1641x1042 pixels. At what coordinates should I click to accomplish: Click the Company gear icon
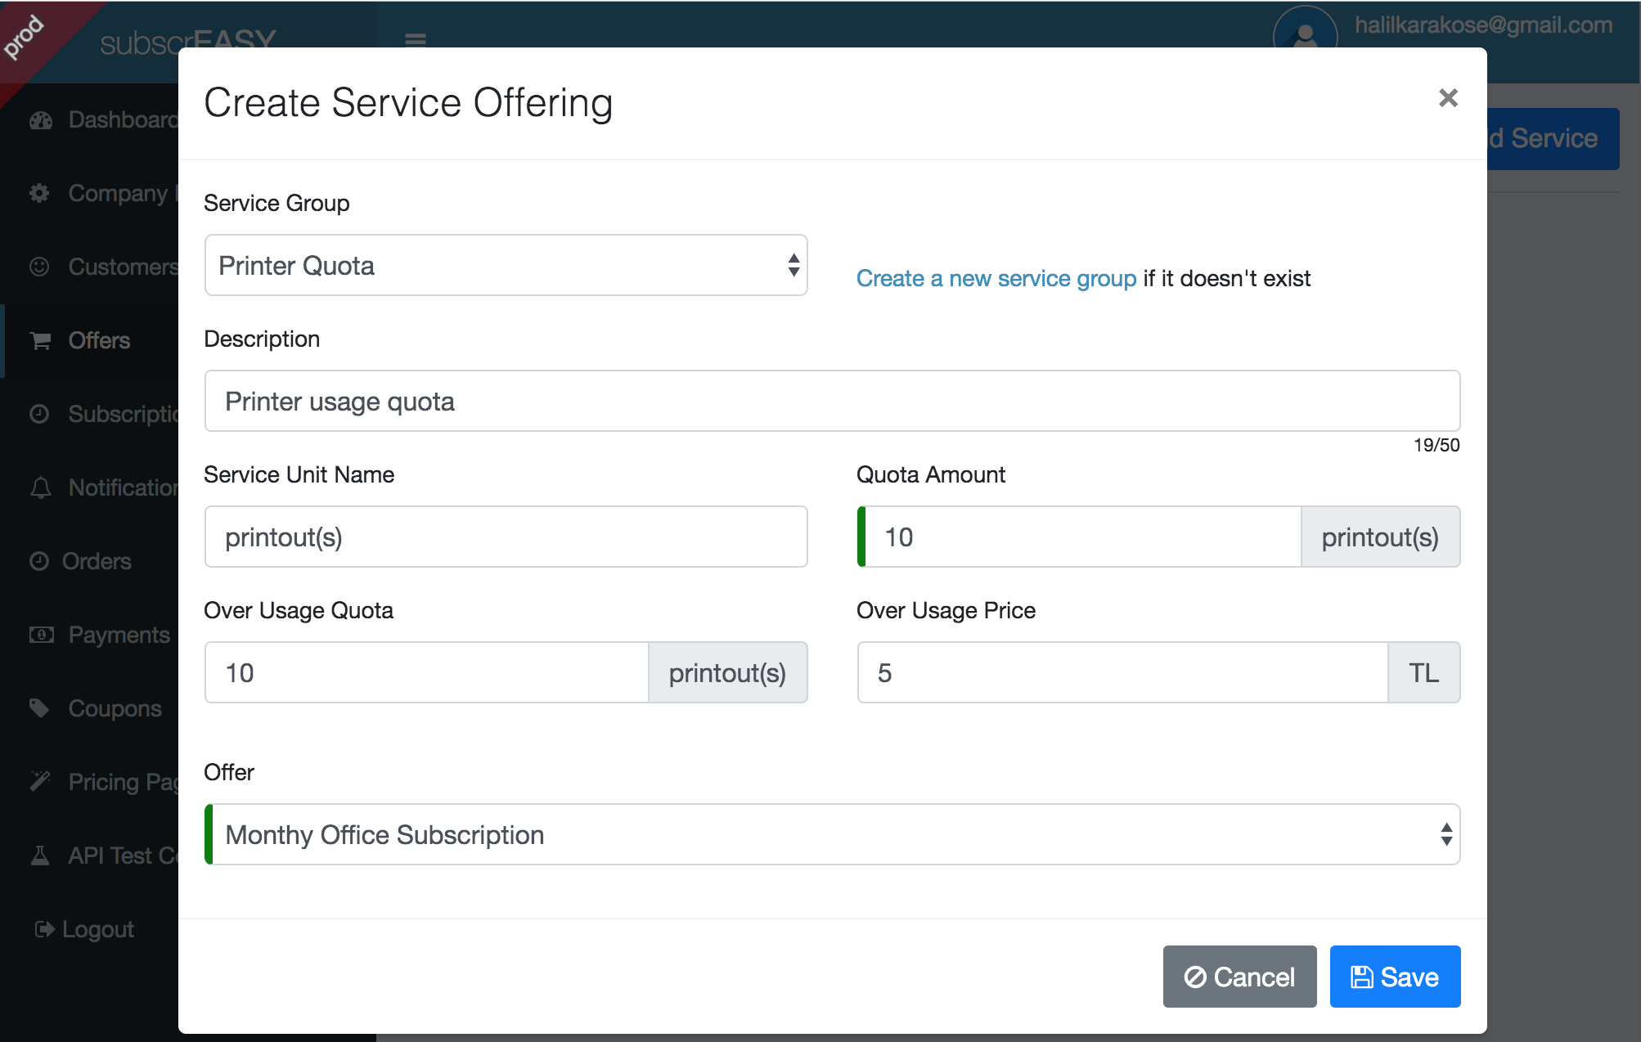click(39, 194)
